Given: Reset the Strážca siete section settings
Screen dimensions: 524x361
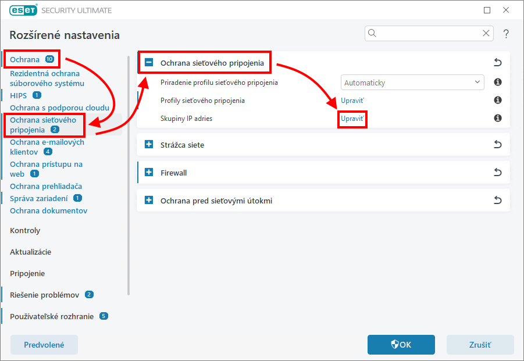Looking at the screenshot, I should pyautogui.click(x=497, y=145).
